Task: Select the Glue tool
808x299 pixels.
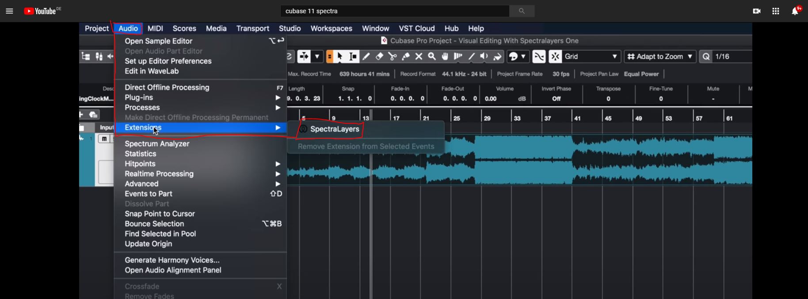Action: (x=406, y=57)
